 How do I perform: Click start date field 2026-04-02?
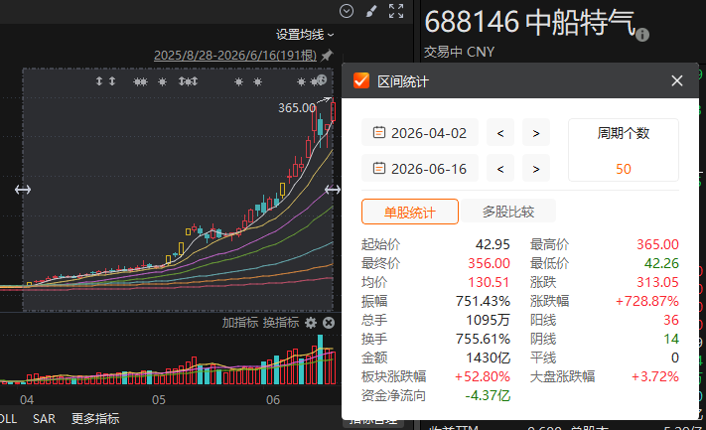(x=420, y=133)
